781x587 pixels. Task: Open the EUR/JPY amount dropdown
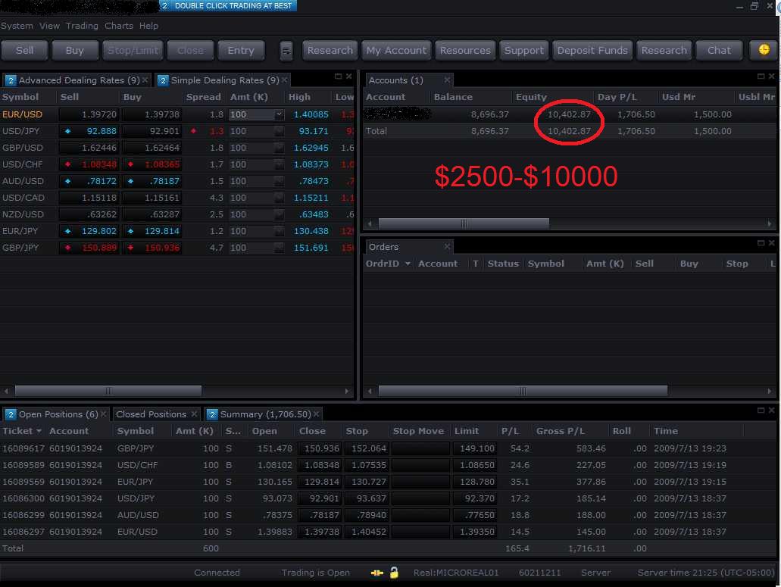click(279, 231)
